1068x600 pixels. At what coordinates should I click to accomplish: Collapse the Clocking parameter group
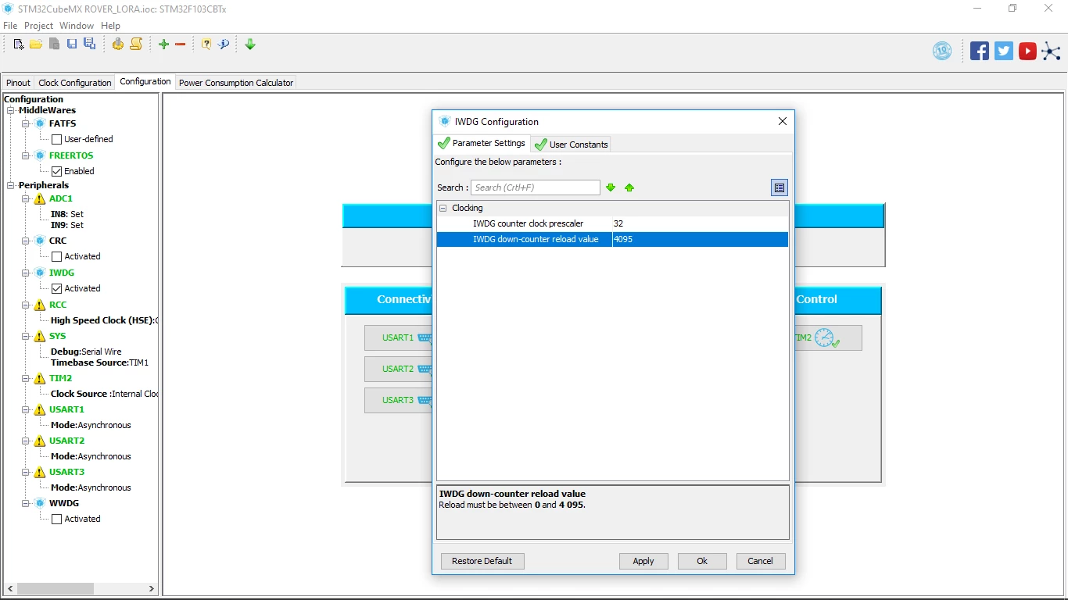pyautogui.click(x=443, y=209)
